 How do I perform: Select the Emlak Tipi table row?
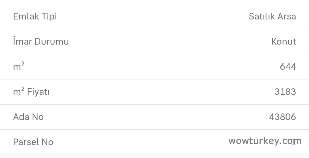tap(154, 16)
